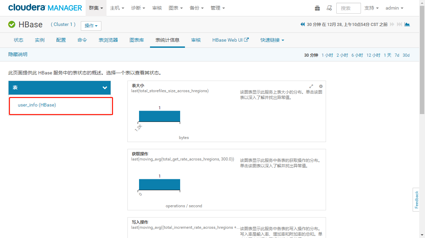Switch to the 命令 tab
Image resolution: width=425 pixels, height=238 pixels.
(82, 40)
